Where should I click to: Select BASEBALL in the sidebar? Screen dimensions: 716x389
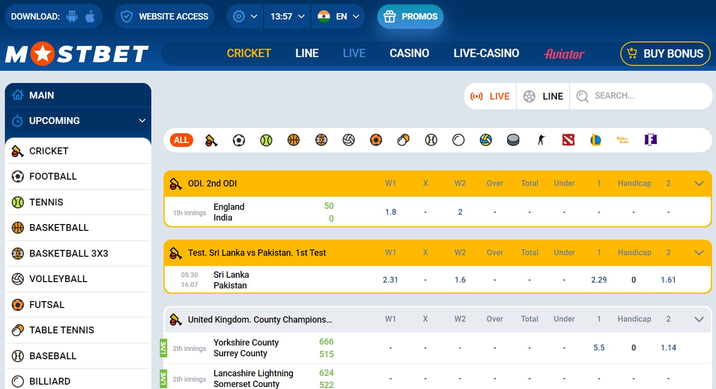78,356
